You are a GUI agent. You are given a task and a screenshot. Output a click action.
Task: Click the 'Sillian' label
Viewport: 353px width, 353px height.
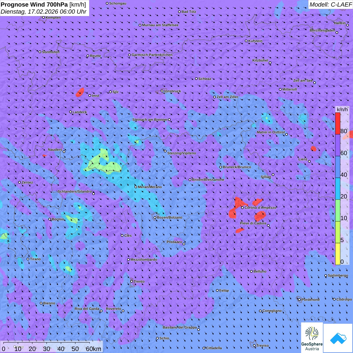click(266, 177)
